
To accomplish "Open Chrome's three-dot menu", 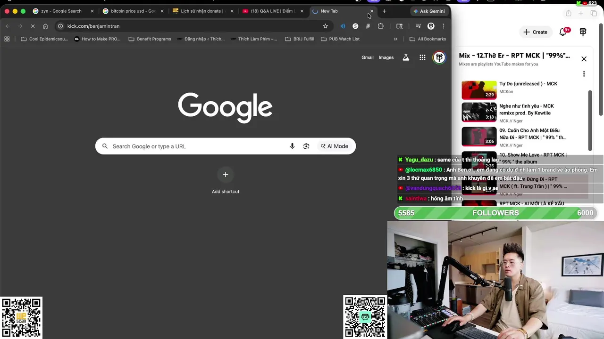I will pyautogui.click(x=443, y=26).
